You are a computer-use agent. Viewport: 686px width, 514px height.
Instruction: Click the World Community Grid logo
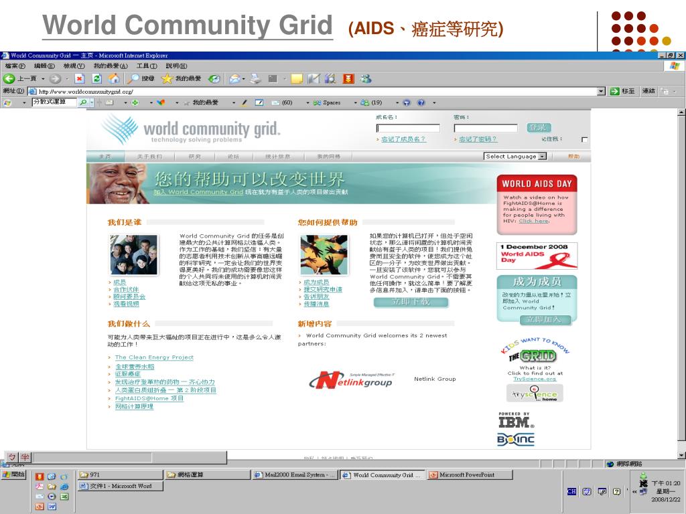coord(191,129)
